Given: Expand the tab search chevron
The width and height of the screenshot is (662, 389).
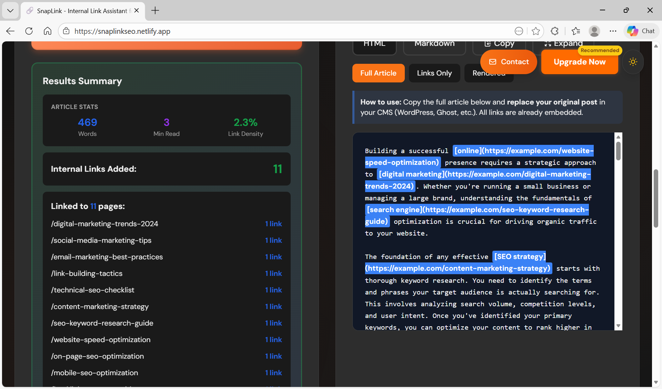Looking at the screenshot, I should [x=10, y=10].
